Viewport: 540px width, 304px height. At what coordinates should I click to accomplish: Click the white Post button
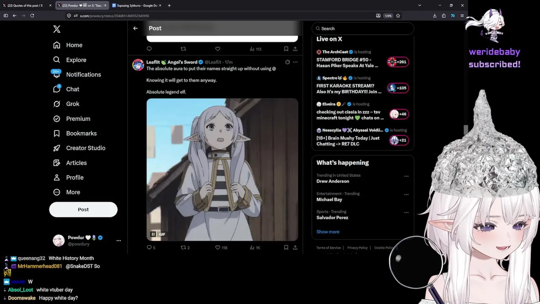pyautogui.click(x=83, y=209)
